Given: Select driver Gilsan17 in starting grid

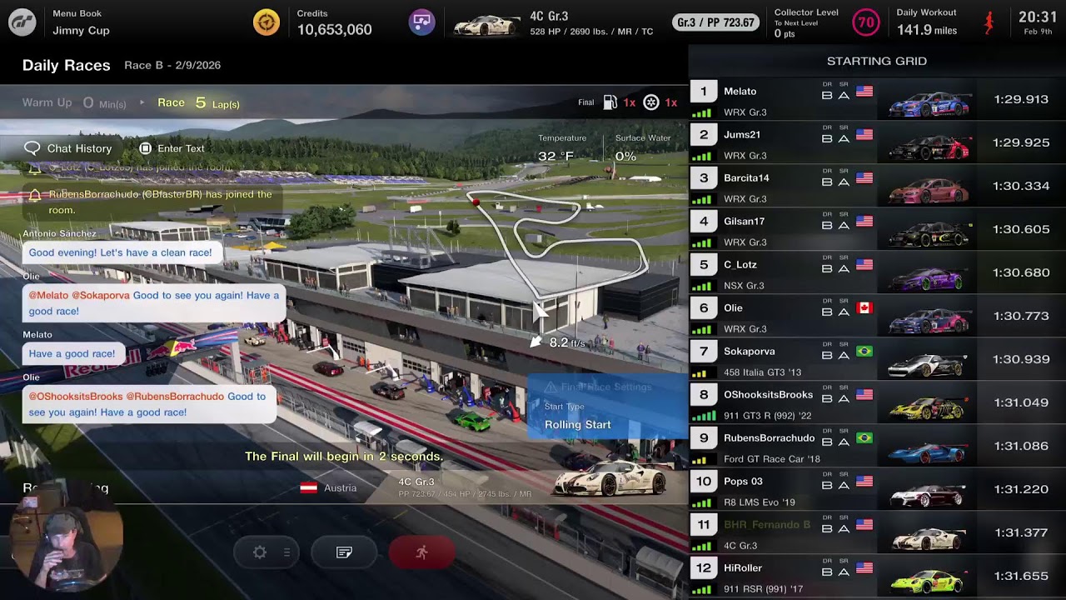Looking at the screenshot, I should (745, 222).
